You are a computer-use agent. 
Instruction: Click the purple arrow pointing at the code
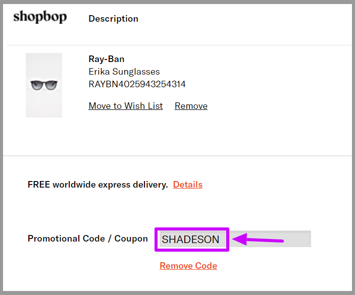click(x=258, y=240)
